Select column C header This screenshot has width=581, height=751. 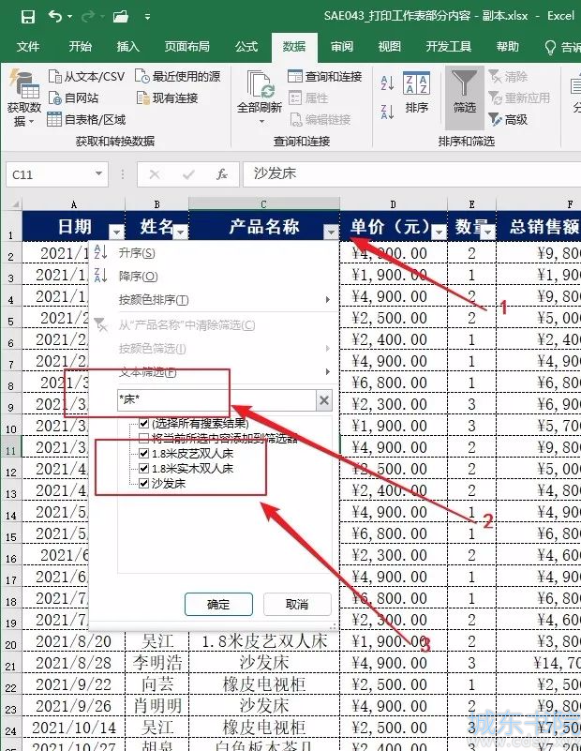coord(263,204)
